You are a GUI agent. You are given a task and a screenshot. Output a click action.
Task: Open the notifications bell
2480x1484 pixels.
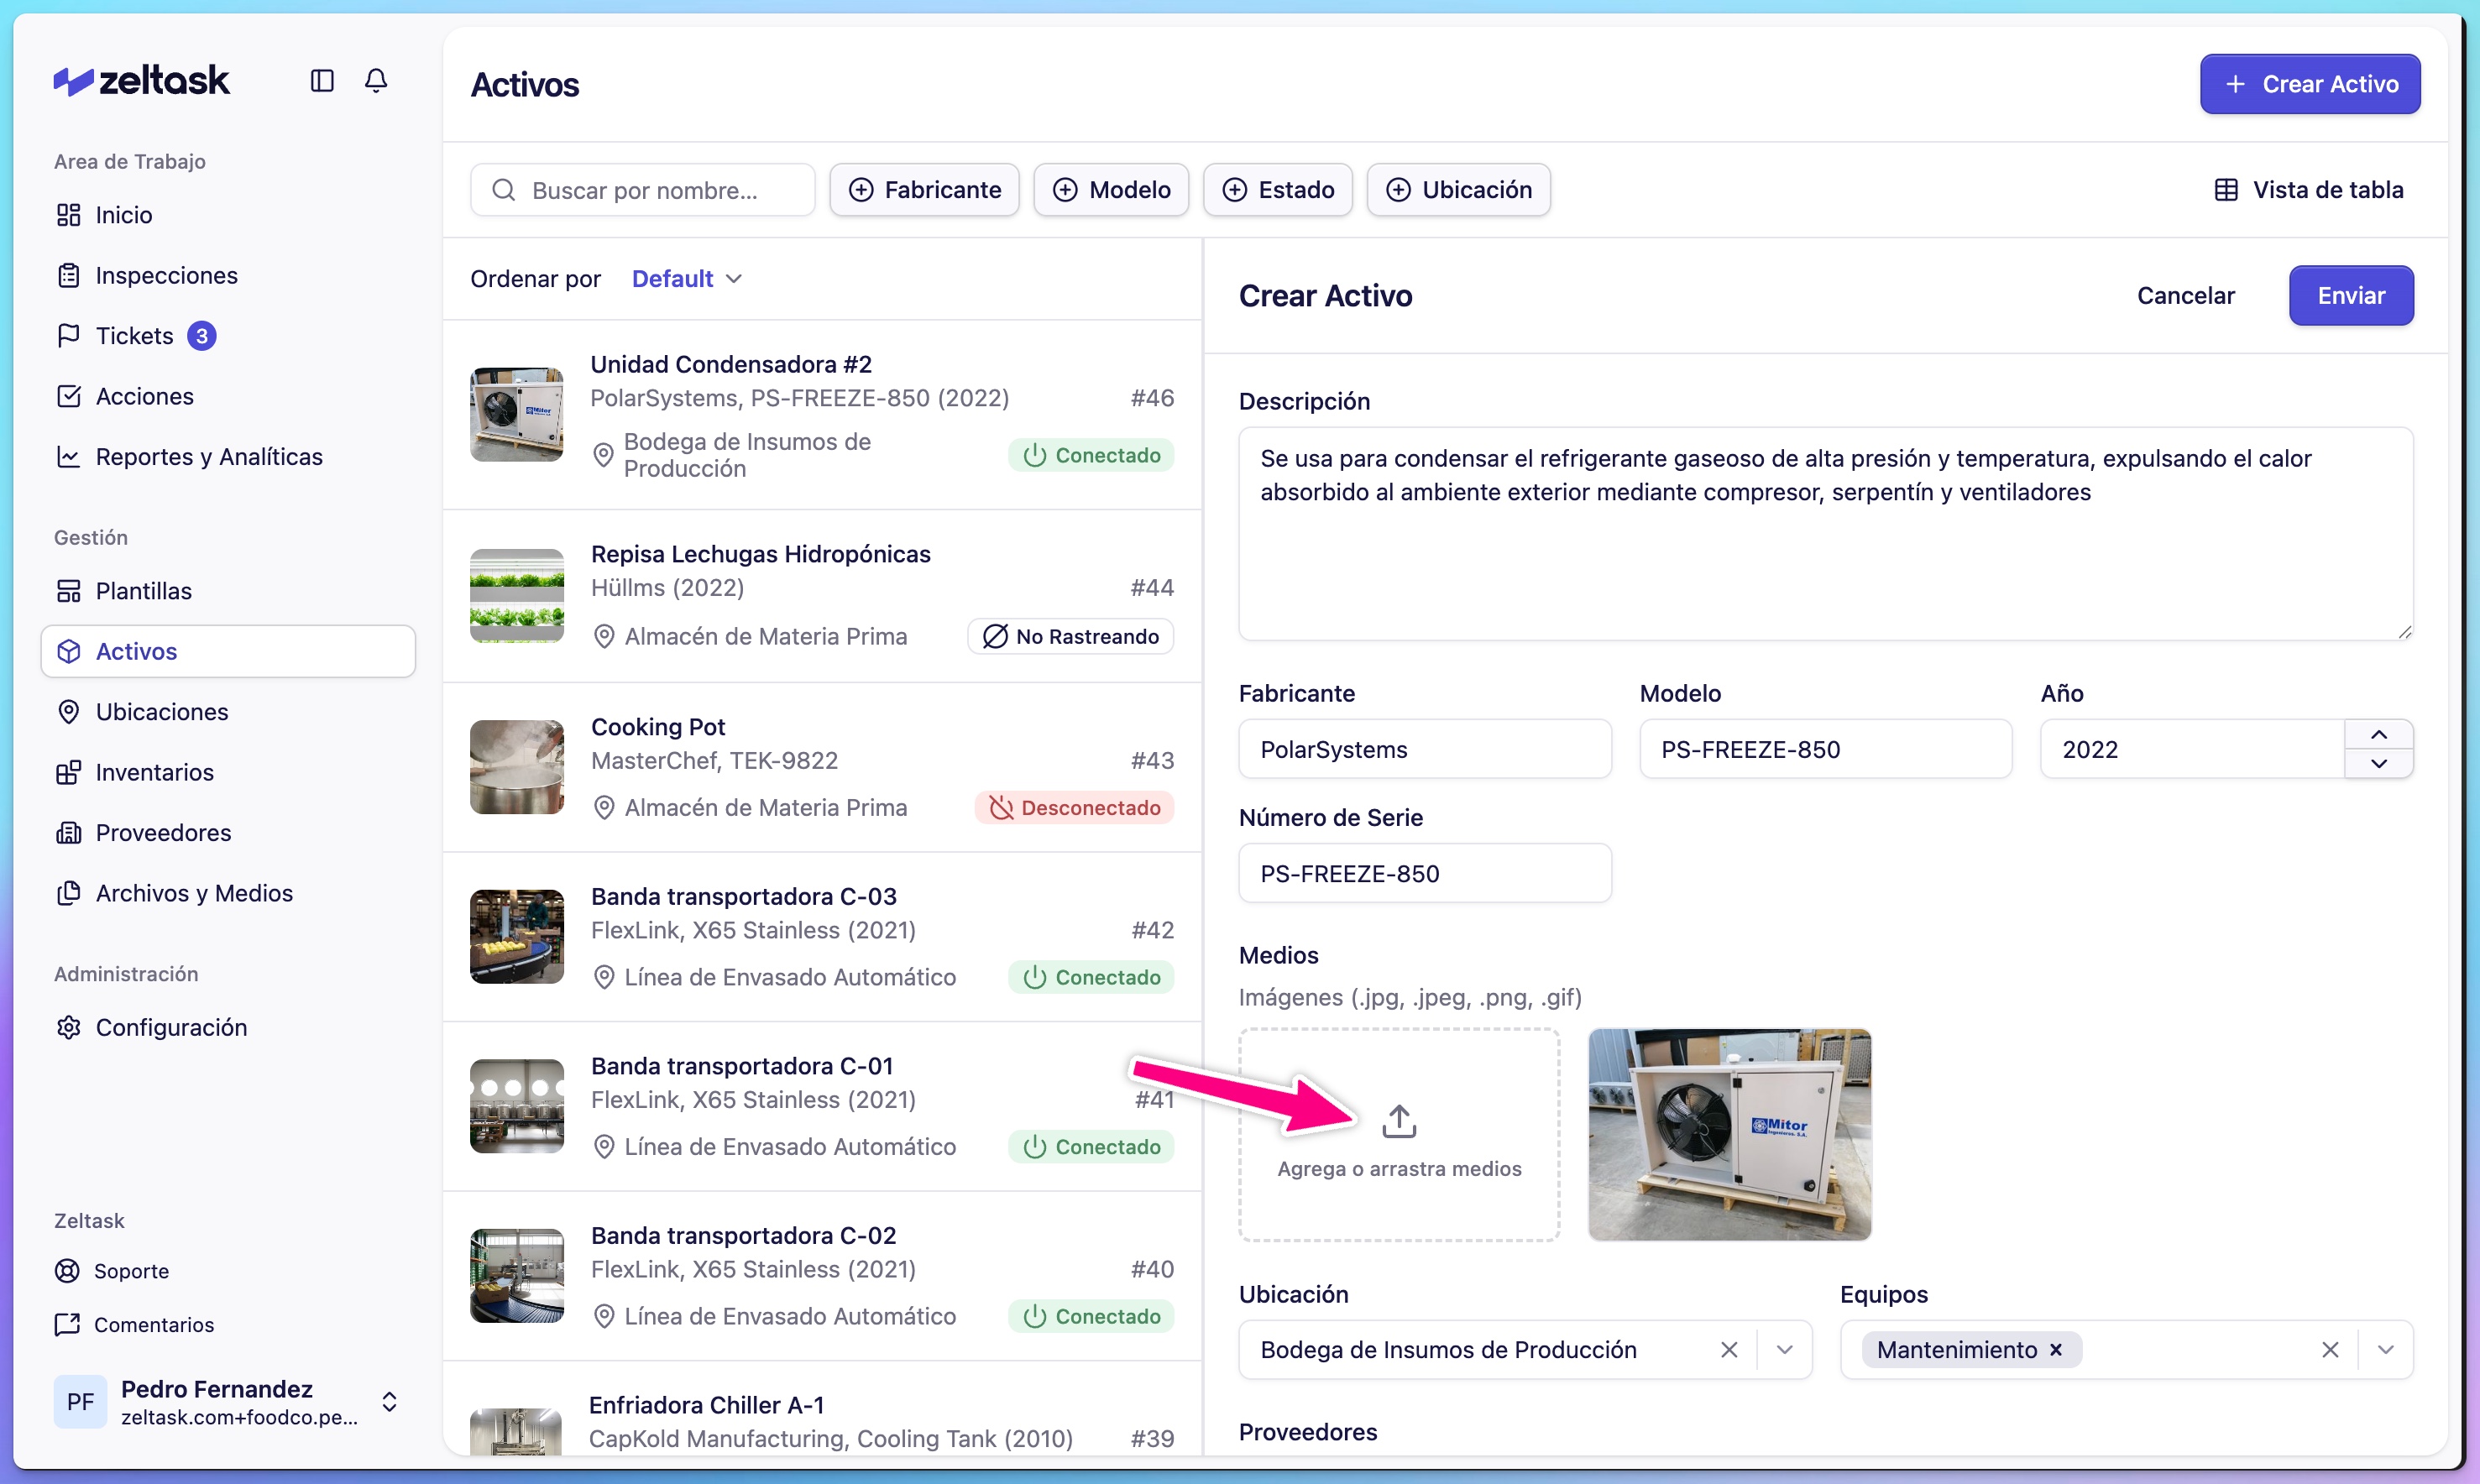click(x=376, y=81)
